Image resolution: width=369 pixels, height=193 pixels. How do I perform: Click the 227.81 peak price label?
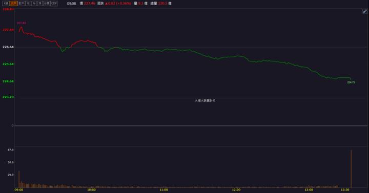click(22, 23)
